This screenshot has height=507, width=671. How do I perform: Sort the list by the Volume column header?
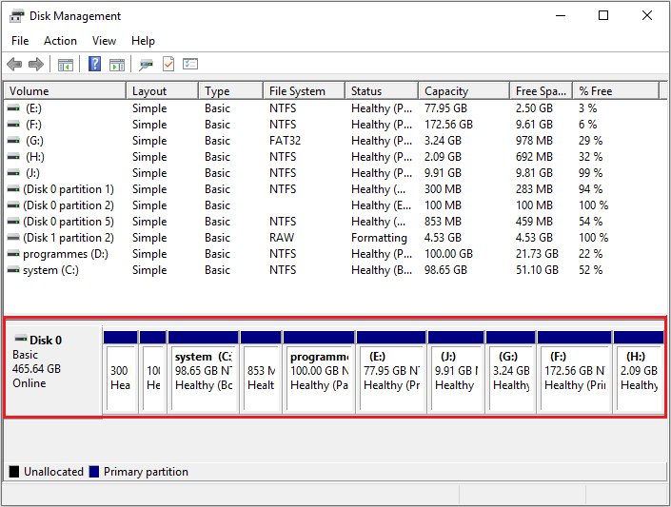65,91
